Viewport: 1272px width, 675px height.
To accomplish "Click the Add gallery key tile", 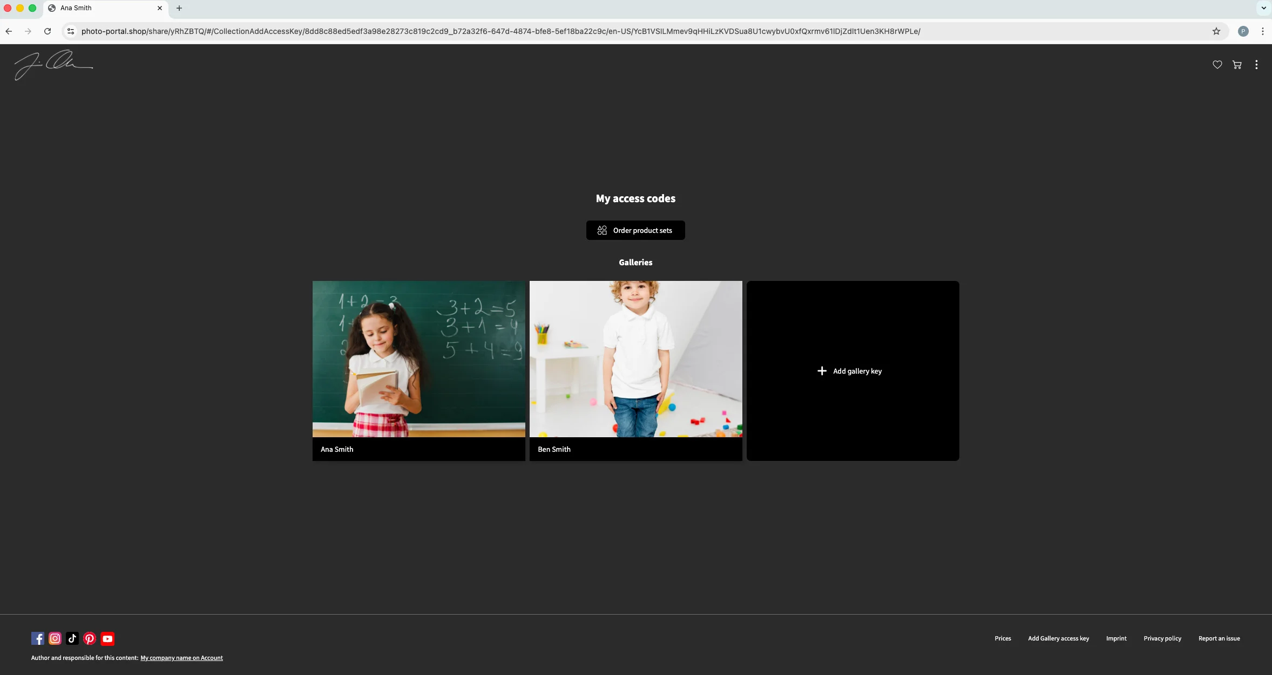I will pos(852,371).
